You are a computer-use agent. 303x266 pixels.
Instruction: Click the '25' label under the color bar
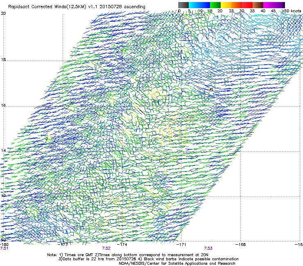231,11
